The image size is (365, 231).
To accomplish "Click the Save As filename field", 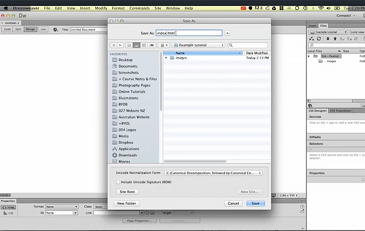I will click(189, 33).
